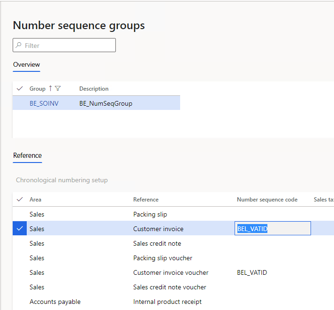Click into the Filter text field
334x310 pixels.
(x=68, y=46)
